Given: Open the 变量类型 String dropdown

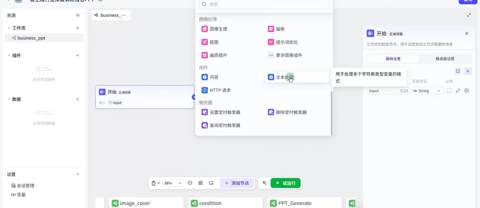Looking at the screenshot, I should point(427,91).
